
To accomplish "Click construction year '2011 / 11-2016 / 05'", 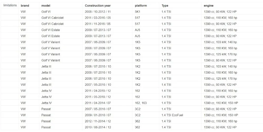I will click(x=98, y=24).
